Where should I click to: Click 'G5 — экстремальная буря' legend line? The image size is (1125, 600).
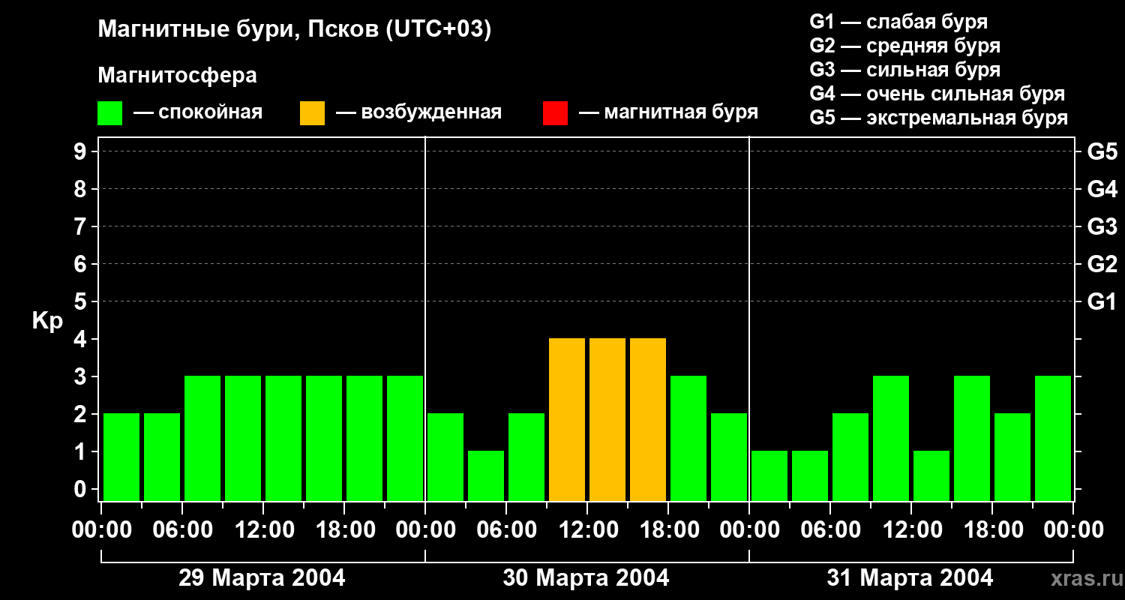938,118
